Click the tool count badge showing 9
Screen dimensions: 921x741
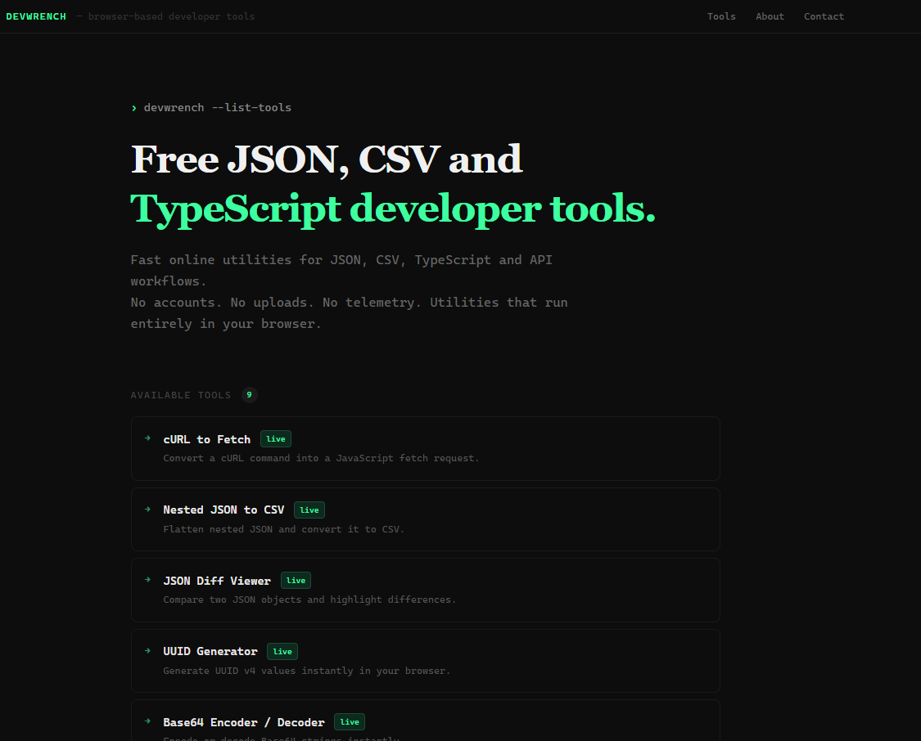point(249,395)
